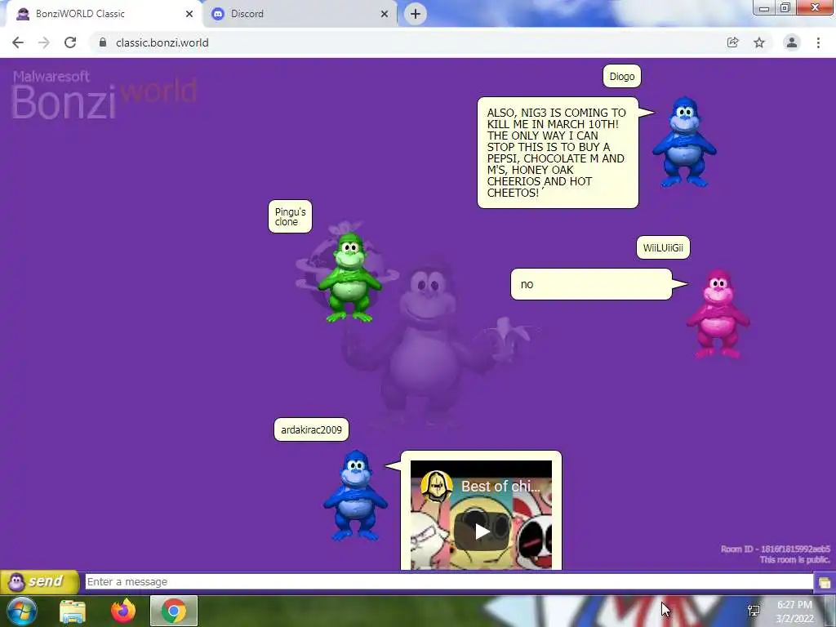836x627 pixels.
Task: Open the taskbar clock showing 6:27 PM
Action: click(794, 611)
